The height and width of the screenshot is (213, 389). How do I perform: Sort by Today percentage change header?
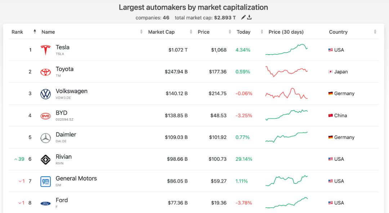point(243,32)
